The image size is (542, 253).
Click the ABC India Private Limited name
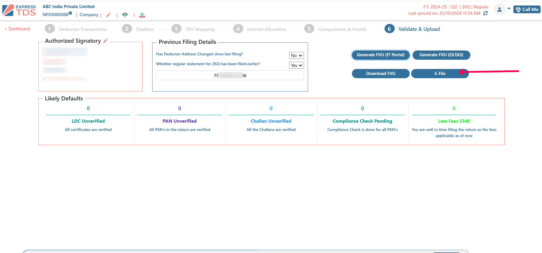coord(68,7)
